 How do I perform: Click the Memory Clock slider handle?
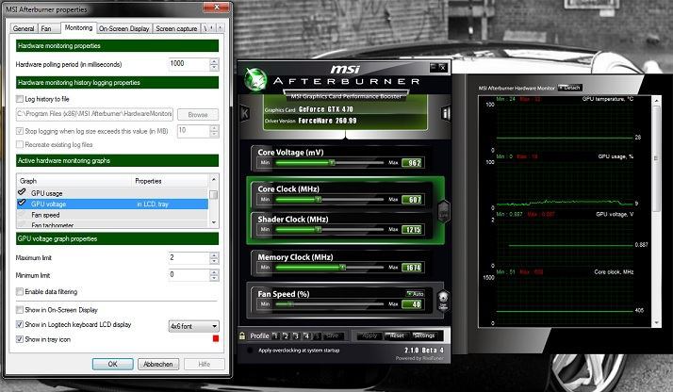point(342,268)
